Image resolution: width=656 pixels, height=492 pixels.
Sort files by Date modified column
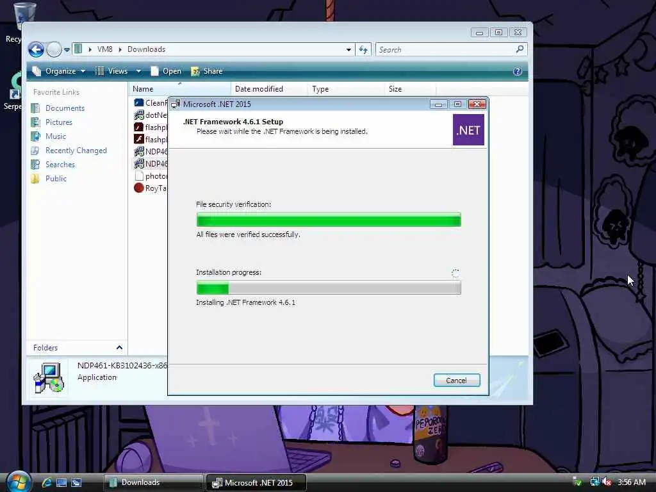coord(270,88)
